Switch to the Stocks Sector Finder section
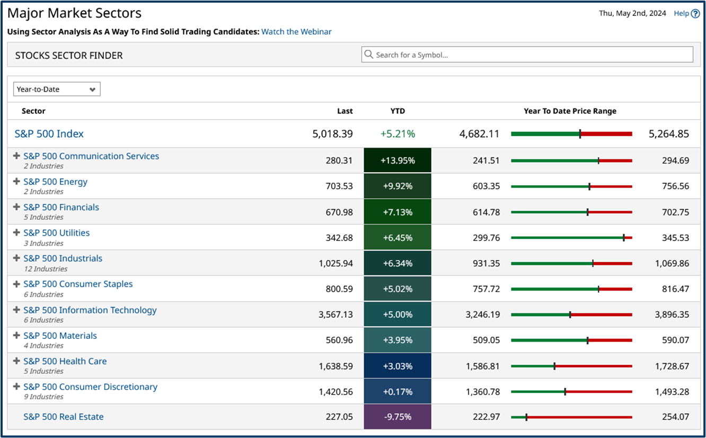The image size is (706, 438). pos(68,55)
